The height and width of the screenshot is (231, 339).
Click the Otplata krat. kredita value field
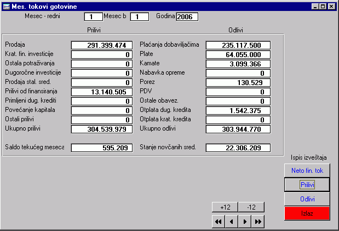[238, 120]
